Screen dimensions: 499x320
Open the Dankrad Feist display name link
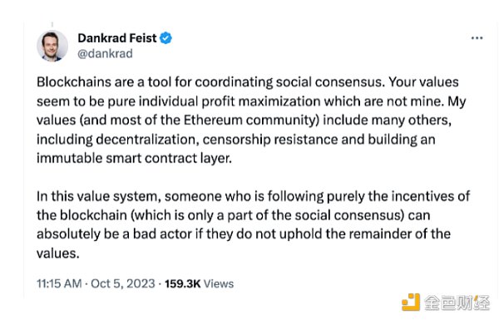click(117, 38)
